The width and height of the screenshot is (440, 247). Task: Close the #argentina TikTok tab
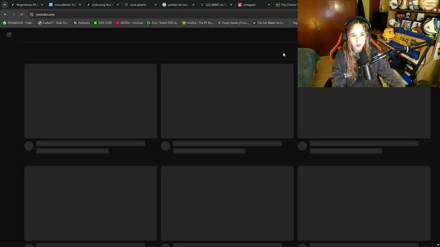(x=42, y=5)
